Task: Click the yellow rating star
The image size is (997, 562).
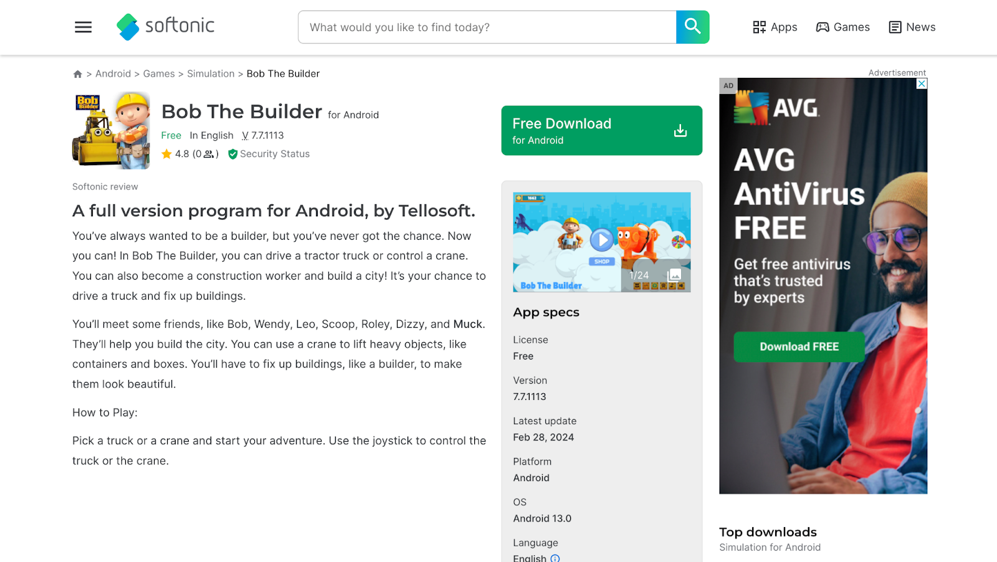Action: 166,154
